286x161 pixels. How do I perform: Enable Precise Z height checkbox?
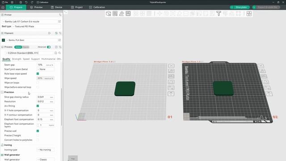coord(38,136)
